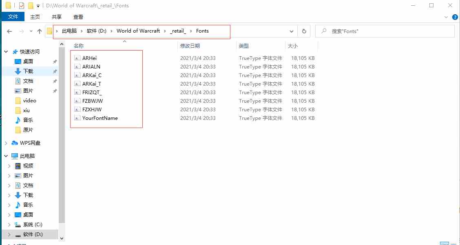
Task: Open Help via the blue question mark
Action: (x=455, y=17)
